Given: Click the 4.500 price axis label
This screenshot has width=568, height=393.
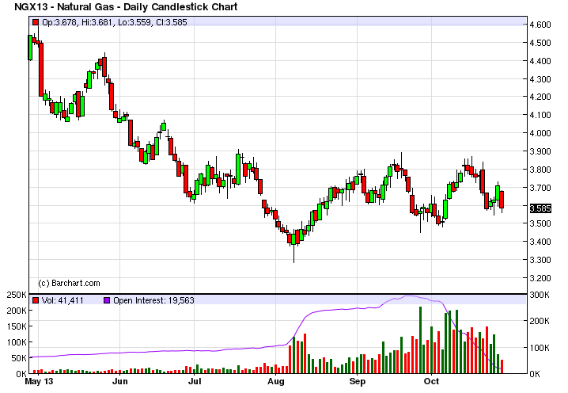Looking at the screenshot, I should coord(540,43).
